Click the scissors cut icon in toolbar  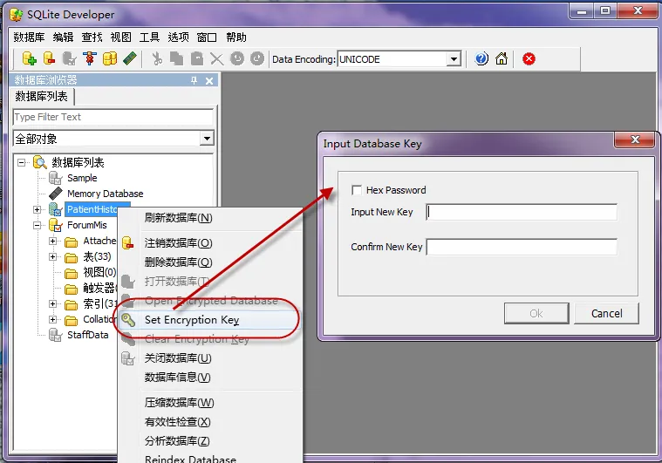[x=157, y=58]
